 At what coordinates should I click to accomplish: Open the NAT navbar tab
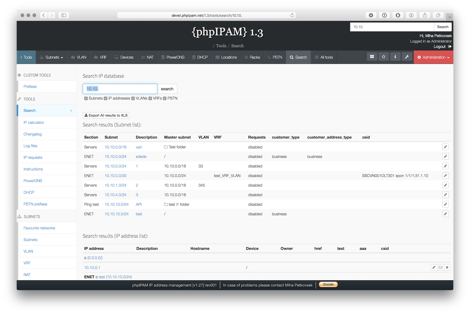click(147, 57)
